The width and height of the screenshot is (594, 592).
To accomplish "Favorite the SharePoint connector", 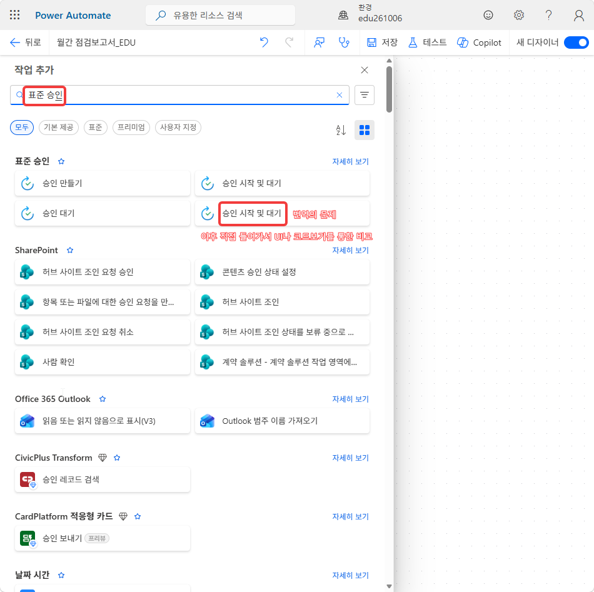I will point(70,250).
